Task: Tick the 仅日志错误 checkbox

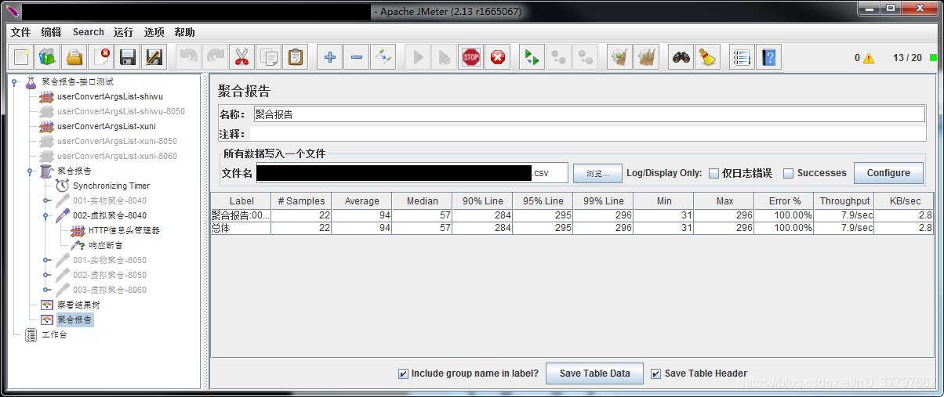Action: (713, 173)
